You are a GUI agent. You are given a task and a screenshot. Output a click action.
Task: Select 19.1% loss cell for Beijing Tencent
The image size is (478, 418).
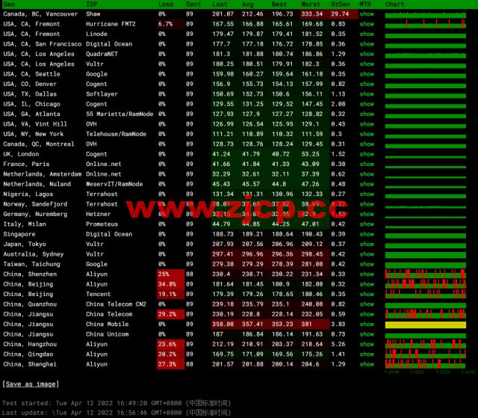[x=171, y=294]
